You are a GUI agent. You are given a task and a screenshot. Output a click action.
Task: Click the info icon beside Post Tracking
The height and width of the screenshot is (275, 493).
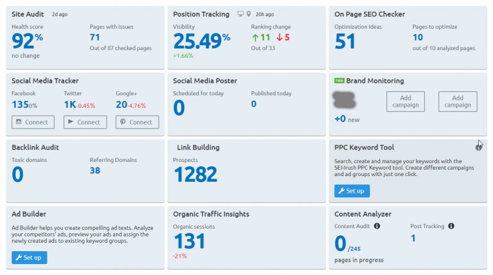click(x=452, y=226)
